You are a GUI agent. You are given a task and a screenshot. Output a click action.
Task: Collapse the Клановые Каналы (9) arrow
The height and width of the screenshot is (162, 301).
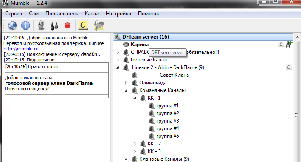click(x=127, y=159)
